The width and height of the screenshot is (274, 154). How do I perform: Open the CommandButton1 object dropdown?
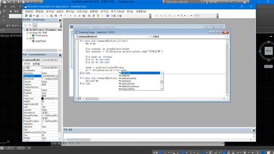149,37
